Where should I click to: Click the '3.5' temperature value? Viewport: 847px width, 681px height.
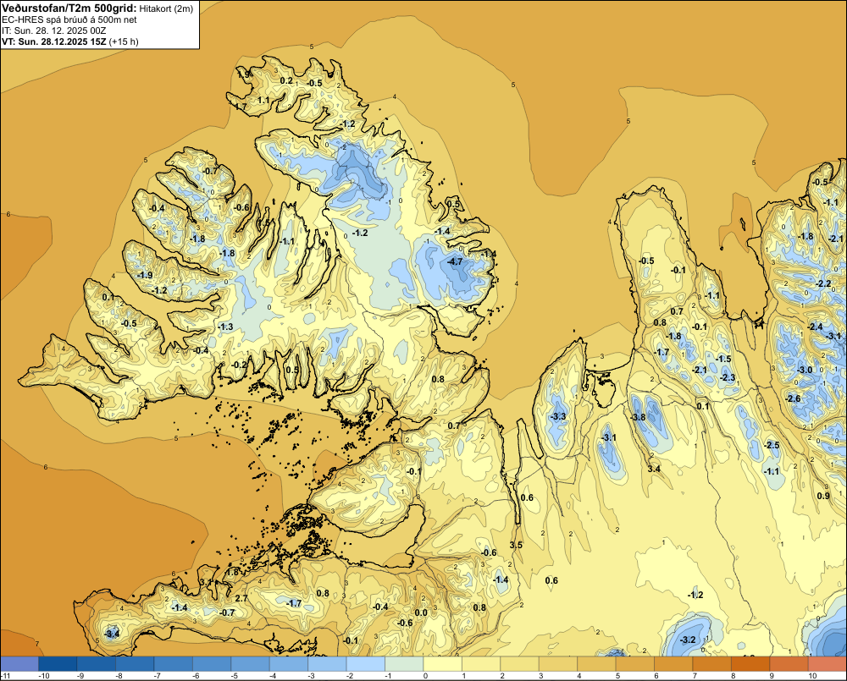point(517,545)
